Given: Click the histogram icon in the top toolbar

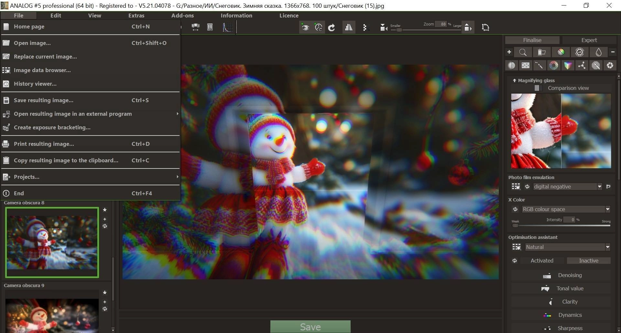Looking at the screenshot, I should pyautogui.click(x=227, y=27).
